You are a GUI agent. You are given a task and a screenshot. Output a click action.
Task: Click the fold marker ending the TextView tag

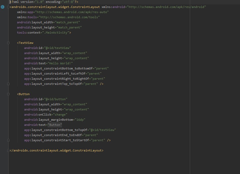coord(8,84)
